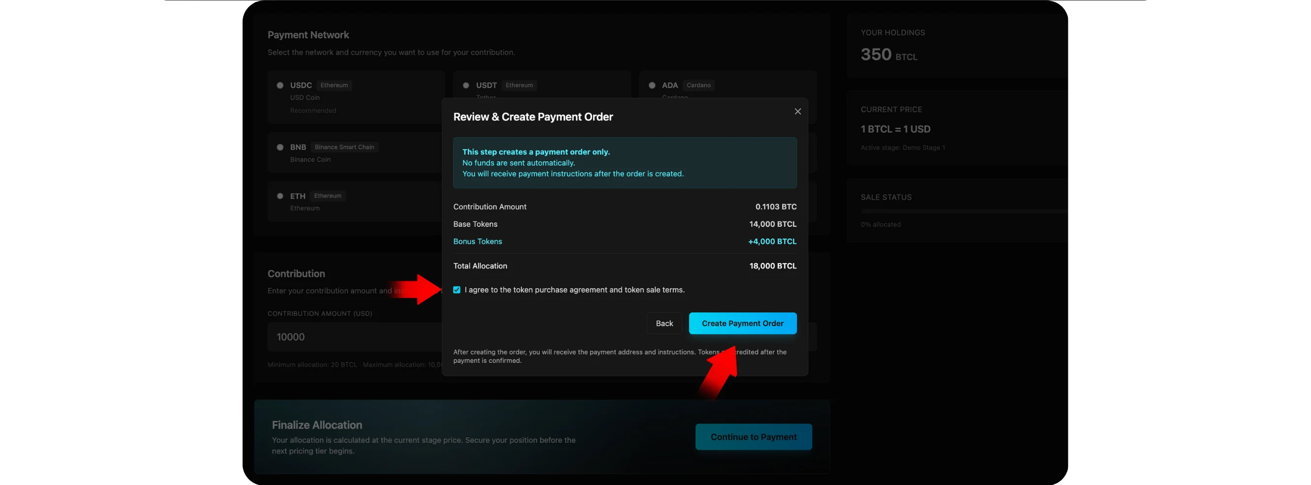
Task: Click the Bonus Tokens label
Action: [477, 241]
